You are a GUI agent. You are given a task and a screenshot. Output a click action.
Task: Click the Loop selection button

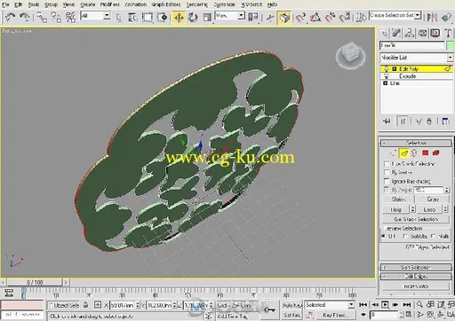pyautogui.click(x=429, y=209)
